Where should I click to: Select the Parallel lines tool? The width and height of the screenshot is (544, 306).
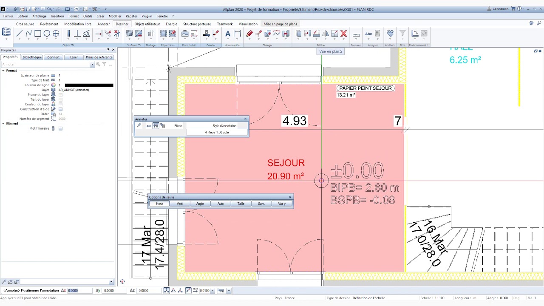(x=68, y=34)
